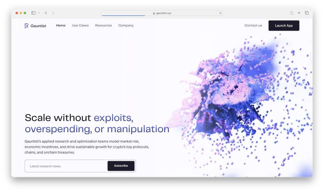This screenshot has height=192, width=324.
Task: Click the 'Scale without exploits' headline
Action: 97,124
